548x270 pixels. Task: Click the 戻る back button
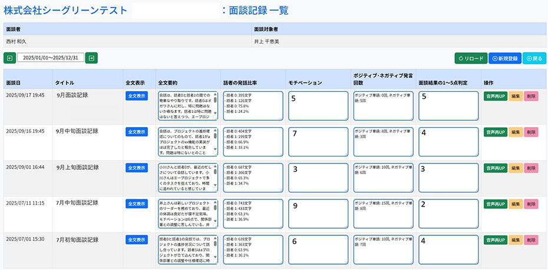[x=534, y=58]
